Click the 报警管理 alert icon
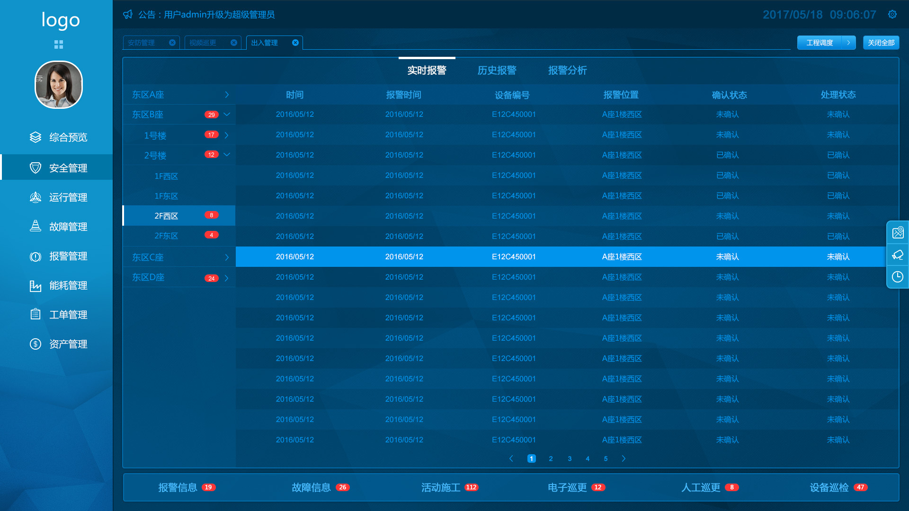909x511 pixels. tap(36, 256)
